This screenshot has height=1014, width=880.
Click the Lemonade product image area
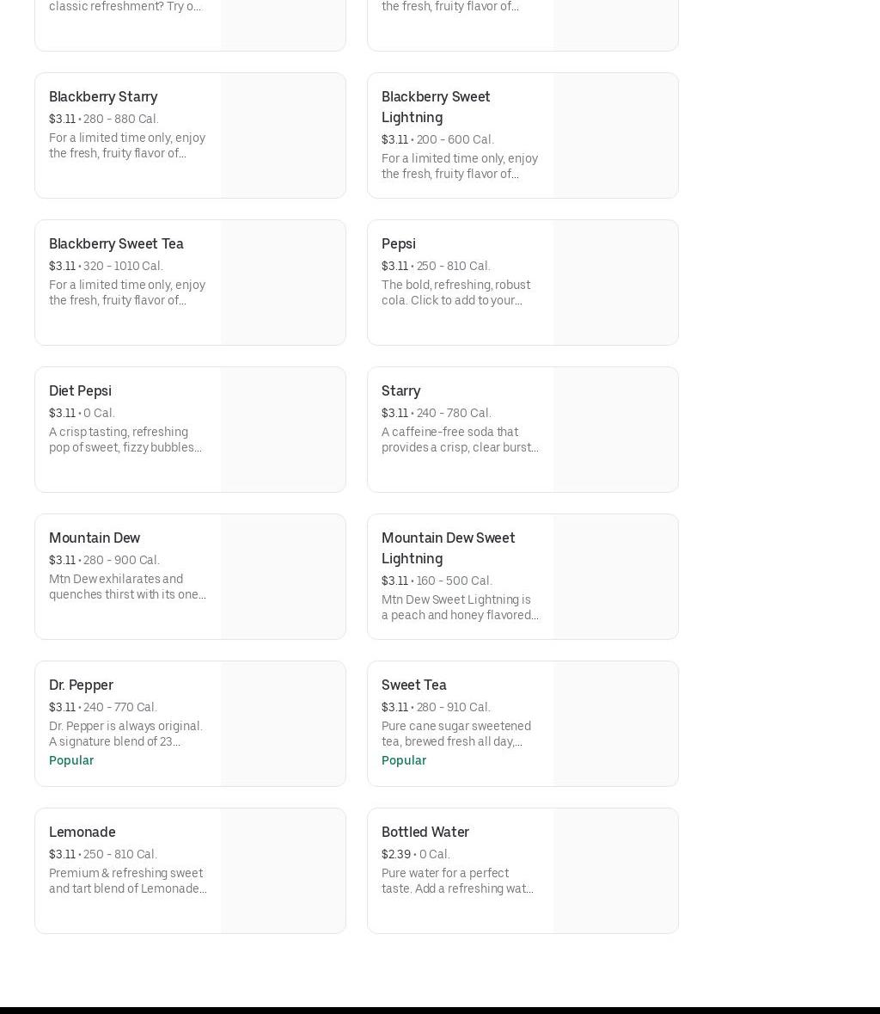click(283, 870)
